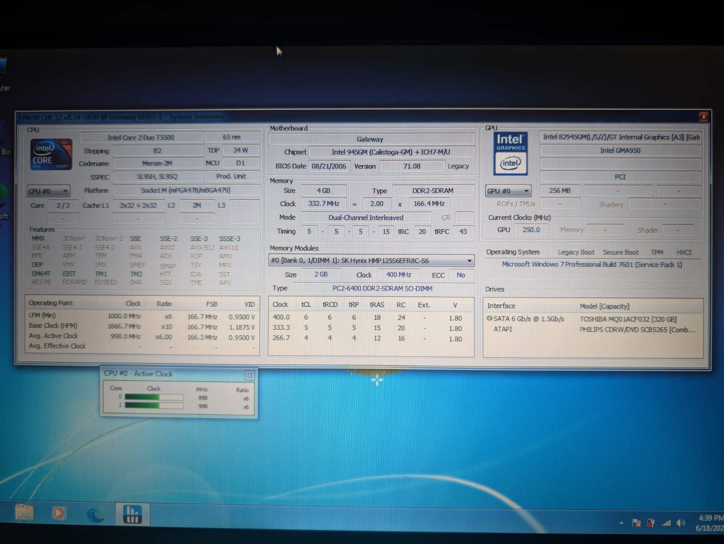Select the Intel Core 2 Duo T5500 field
724x544 pixels.
pyautogui.click(x=141, y=137)
